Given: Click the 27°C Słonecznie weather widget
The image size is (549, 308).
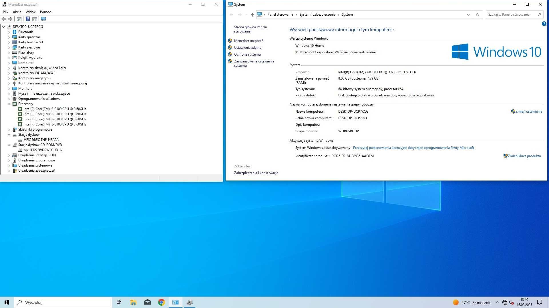Looking at the screenshot, I should point(472,302).
